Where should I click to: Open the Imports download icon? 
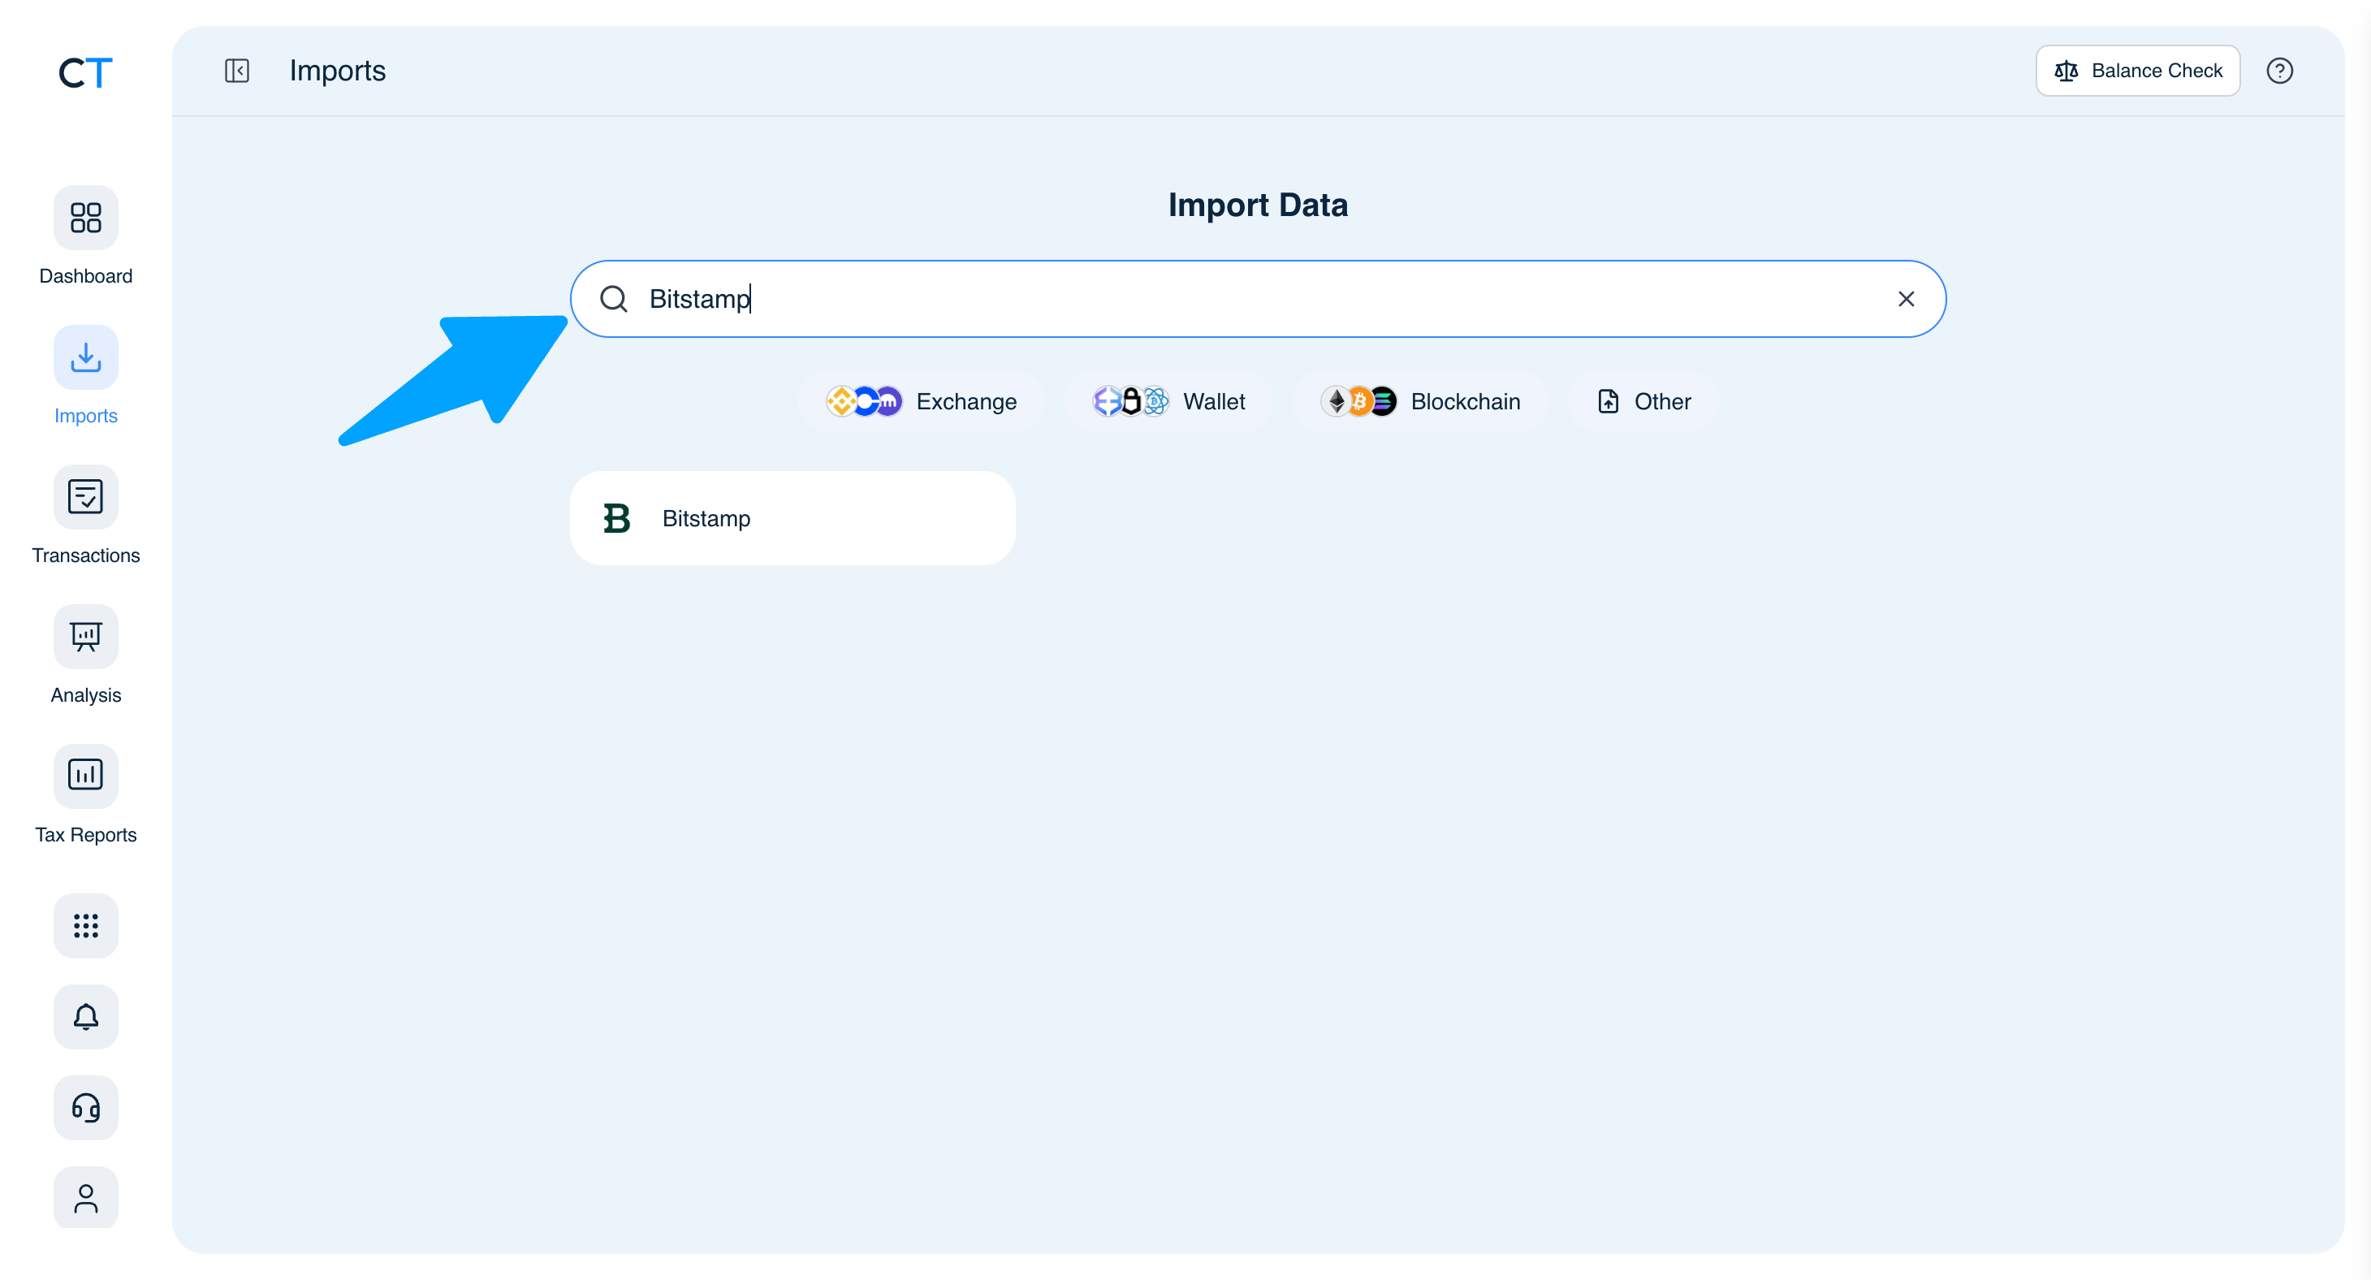(x=85, y=357)
